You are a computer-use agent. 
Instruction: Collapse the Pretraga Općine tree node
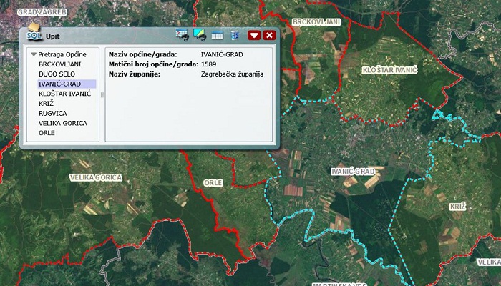pos(33,54)
